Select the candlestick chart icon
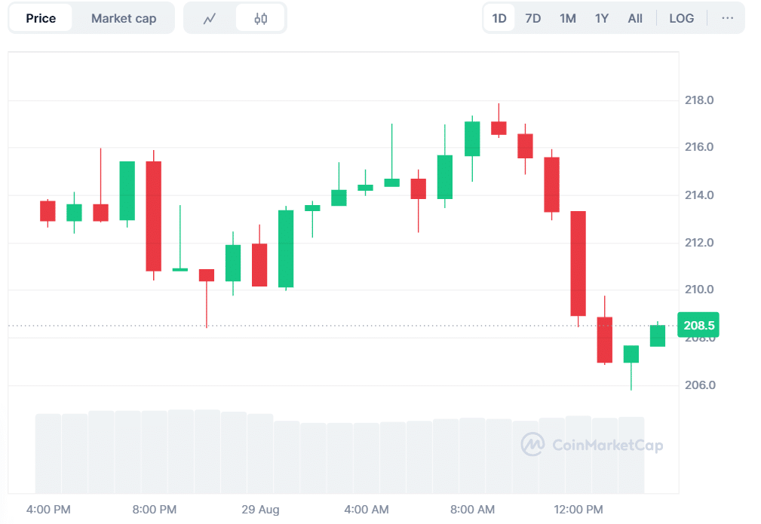761x524 pixels. [261, 18]
